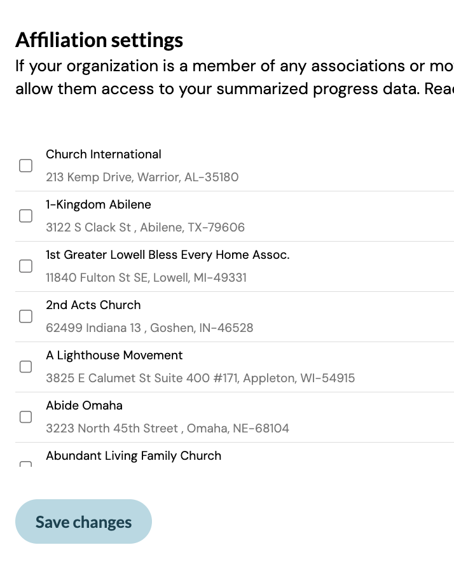Click the 1st Greater Lowell Bless Every Home name
Viewport: 454px width, 566px height.
coord(168,255)
